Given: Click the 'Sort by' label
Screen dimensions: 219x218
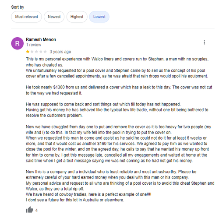Looking at the screenshot, I should click(18, 7).
